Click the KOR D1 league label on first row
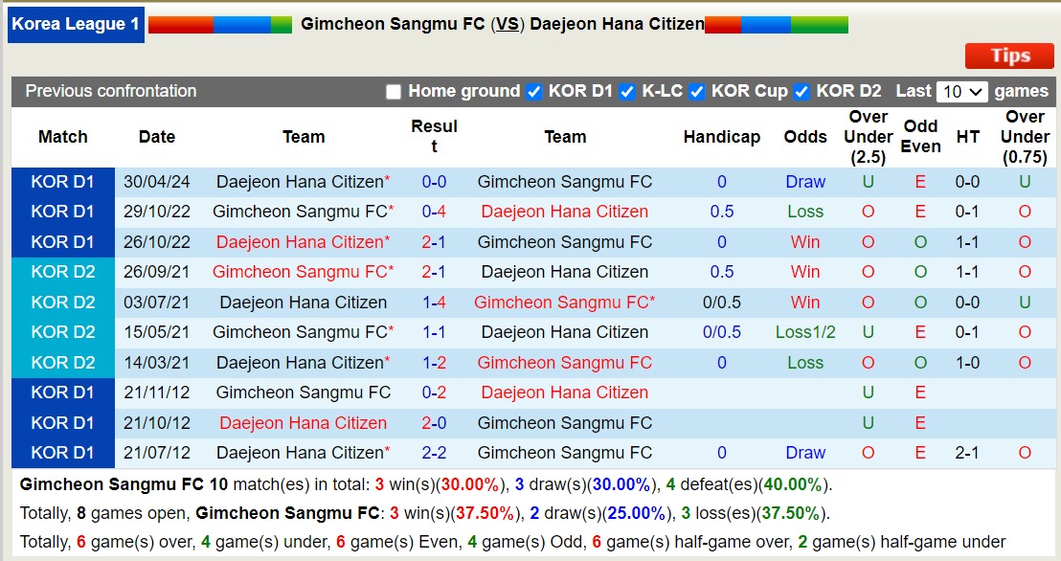Viewport: 1061px width, 561px height. (62, 182)
